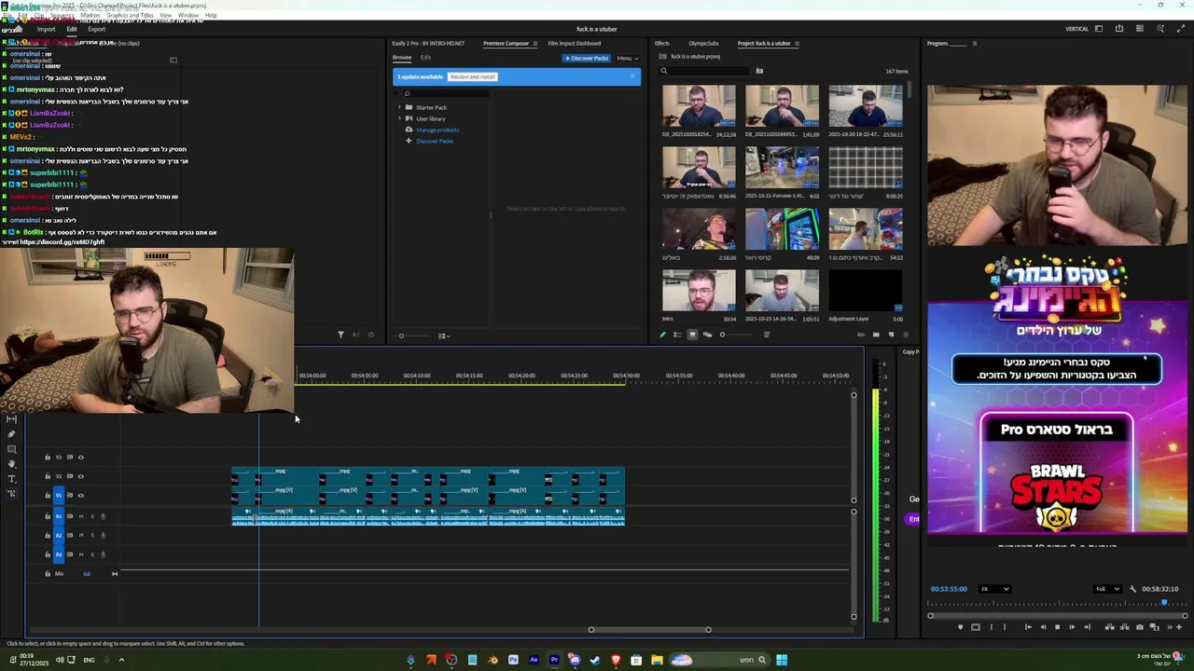The width and height of the screenshot is (1194, 671).
Task: Open Import workspace tab at top
Action: tap(46, 29)
